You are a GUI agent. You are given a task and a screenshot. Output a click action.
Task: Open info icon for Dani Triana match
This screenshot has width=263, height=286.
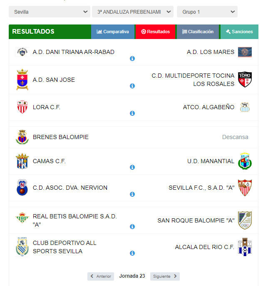(132, 59)
